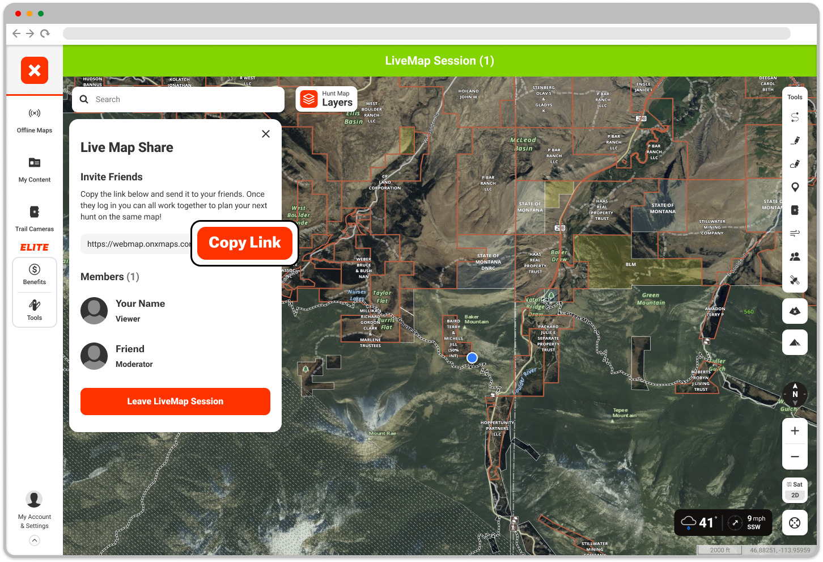Toggle the Sat 2D basemap button
Image resolution: width=823 pixels, height=562 pixels.
(795, 490)
